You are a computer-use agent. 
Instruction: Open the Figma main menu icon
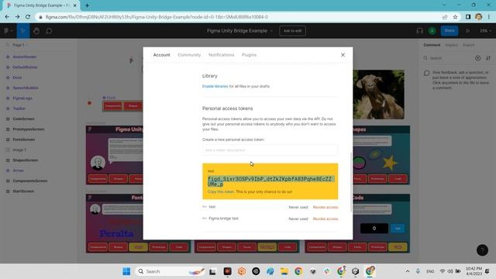pyautogui.click(x=8, y=31)
